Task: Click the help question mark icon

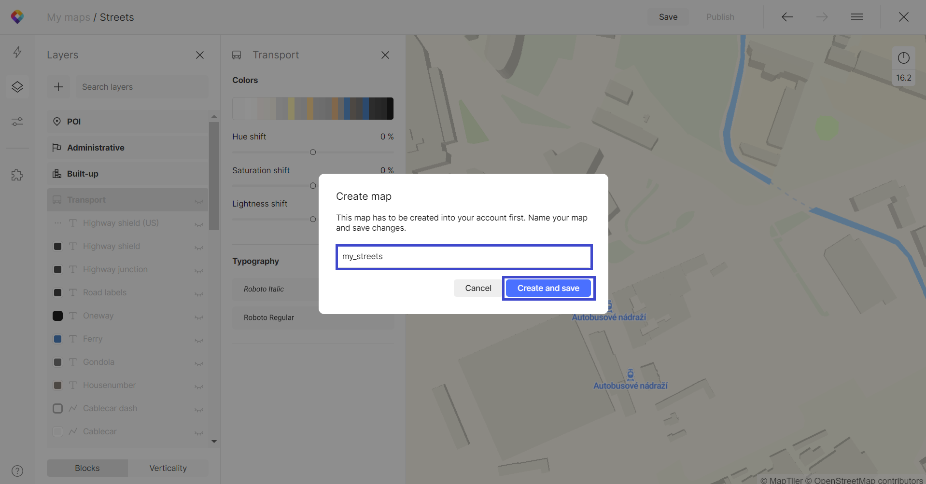Action: tap(17, 470)
